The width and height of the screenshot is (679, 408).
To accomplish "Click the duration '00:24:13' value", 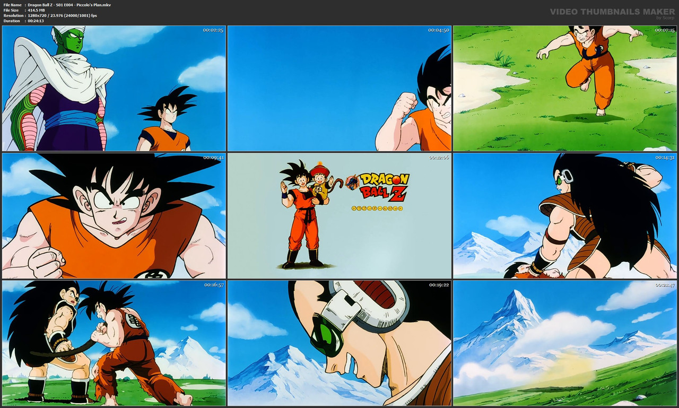I will coord(36,21).
